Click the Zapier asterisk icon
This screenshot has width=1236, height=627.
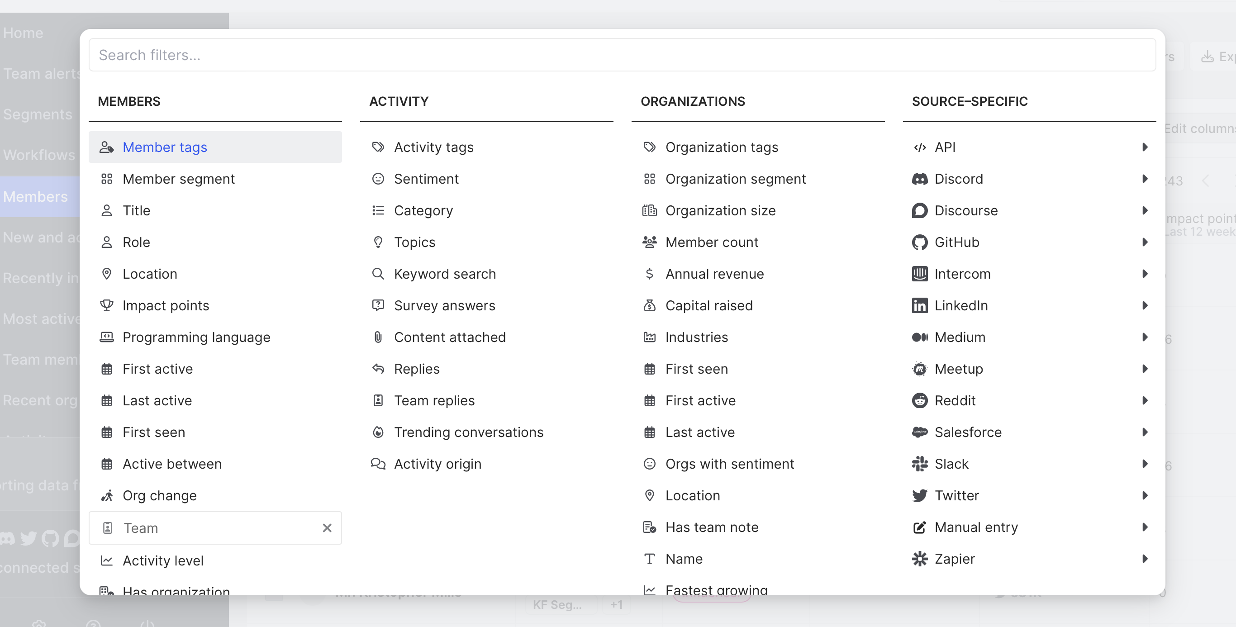point(919,559)
